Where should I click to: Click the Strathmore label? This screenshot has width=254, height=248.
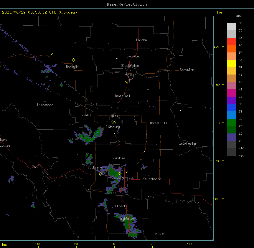click(x=152, y=179)
